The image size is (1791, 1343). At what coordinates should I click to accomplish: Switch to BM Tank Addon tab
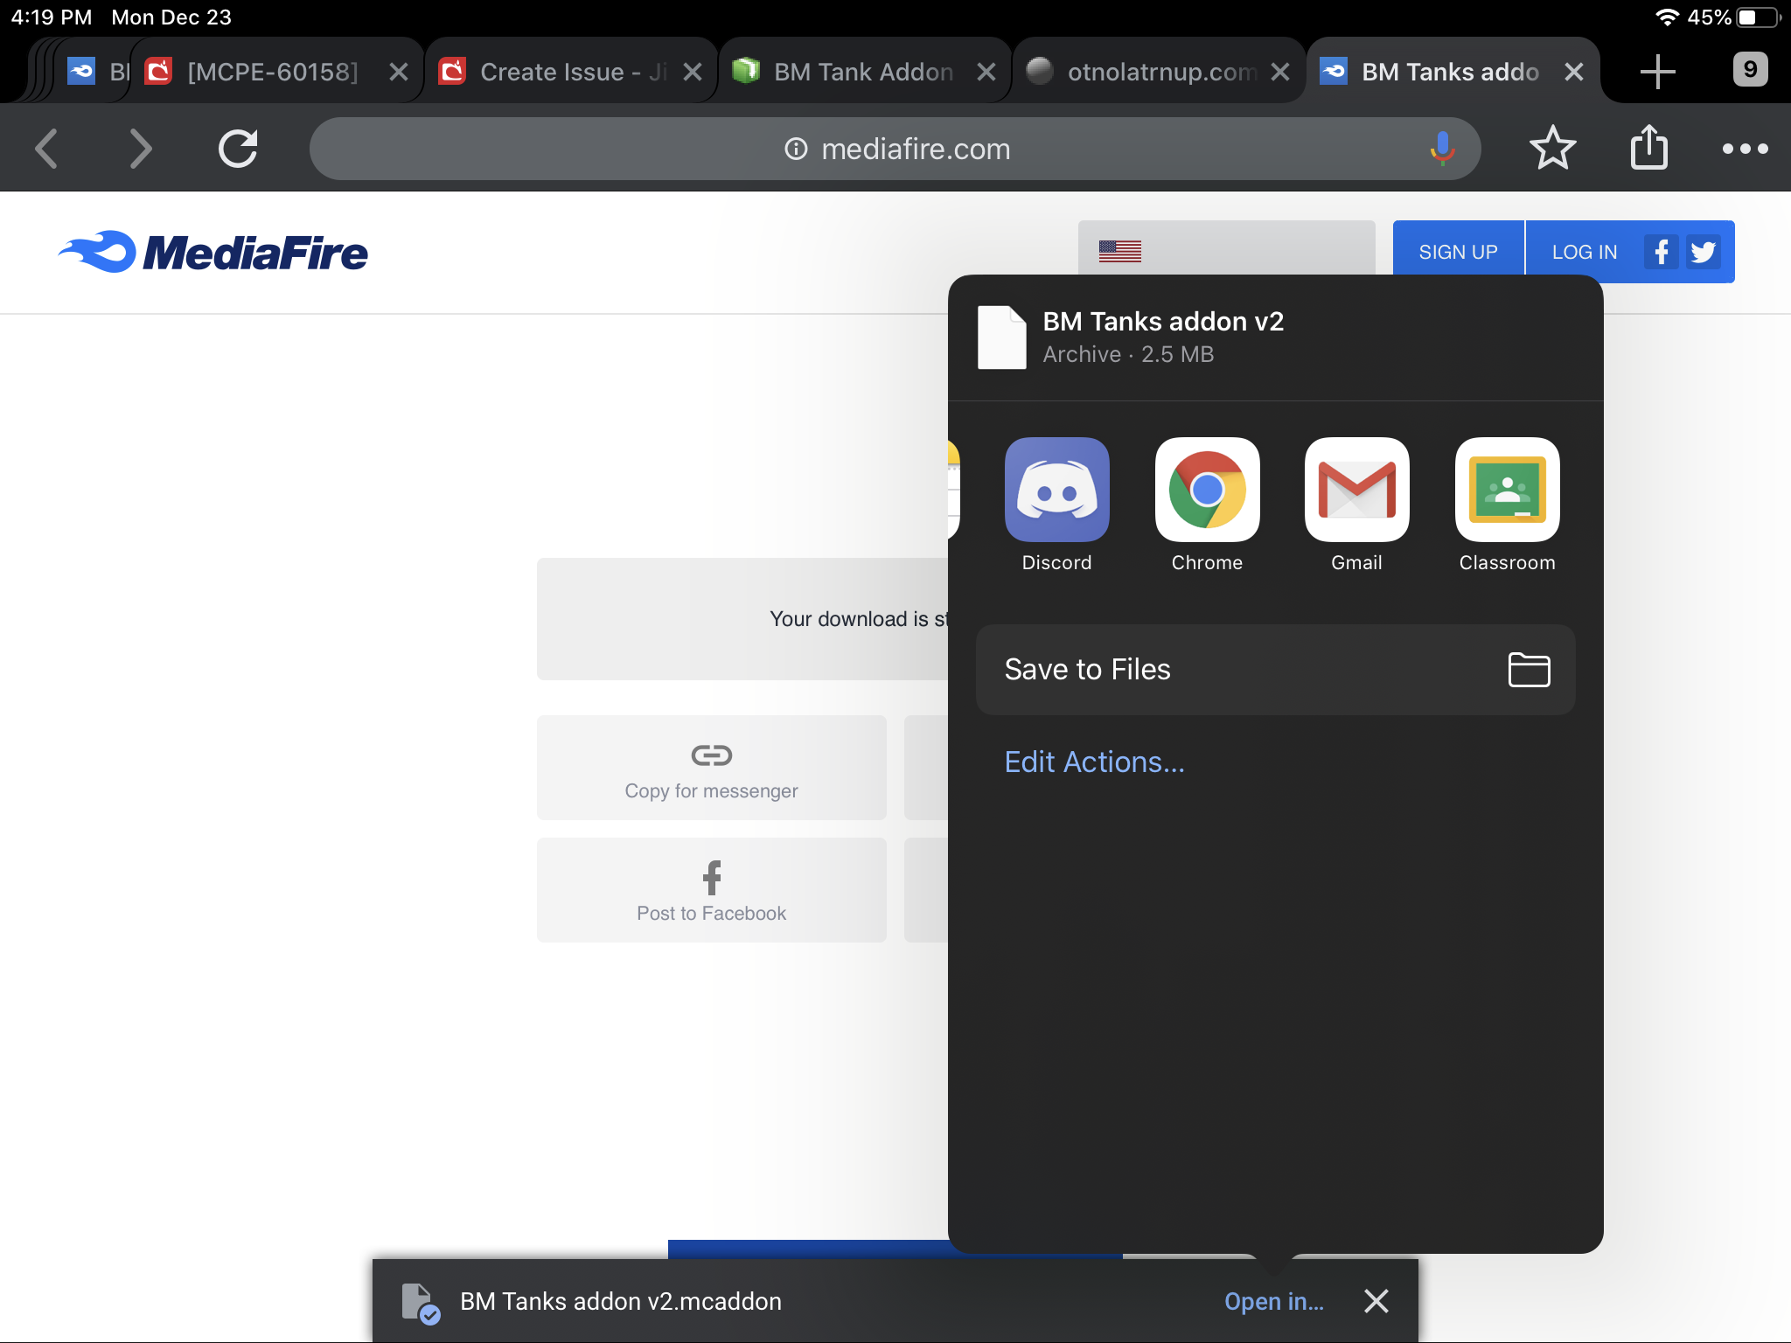coord(862,72)
